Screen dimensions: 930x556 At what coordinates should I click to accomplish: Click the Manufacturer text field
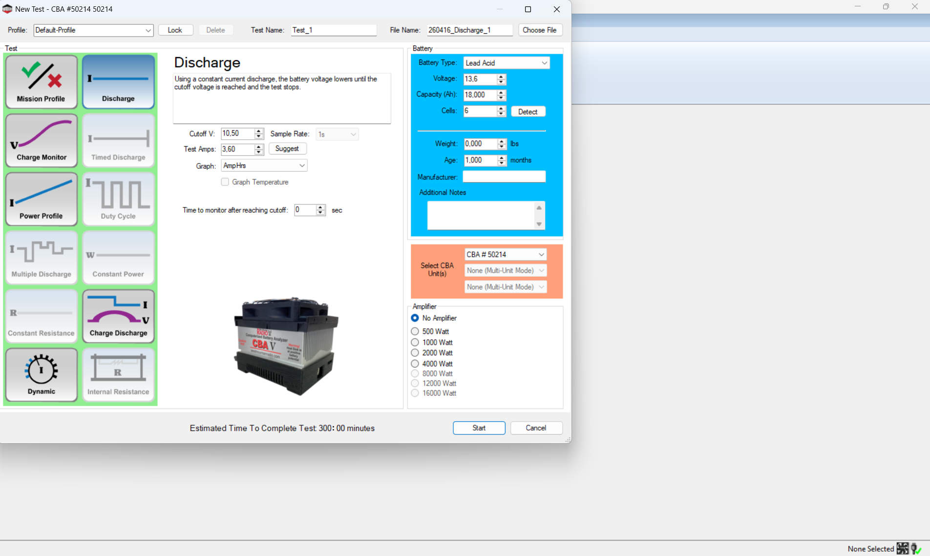tap(504, 177)
